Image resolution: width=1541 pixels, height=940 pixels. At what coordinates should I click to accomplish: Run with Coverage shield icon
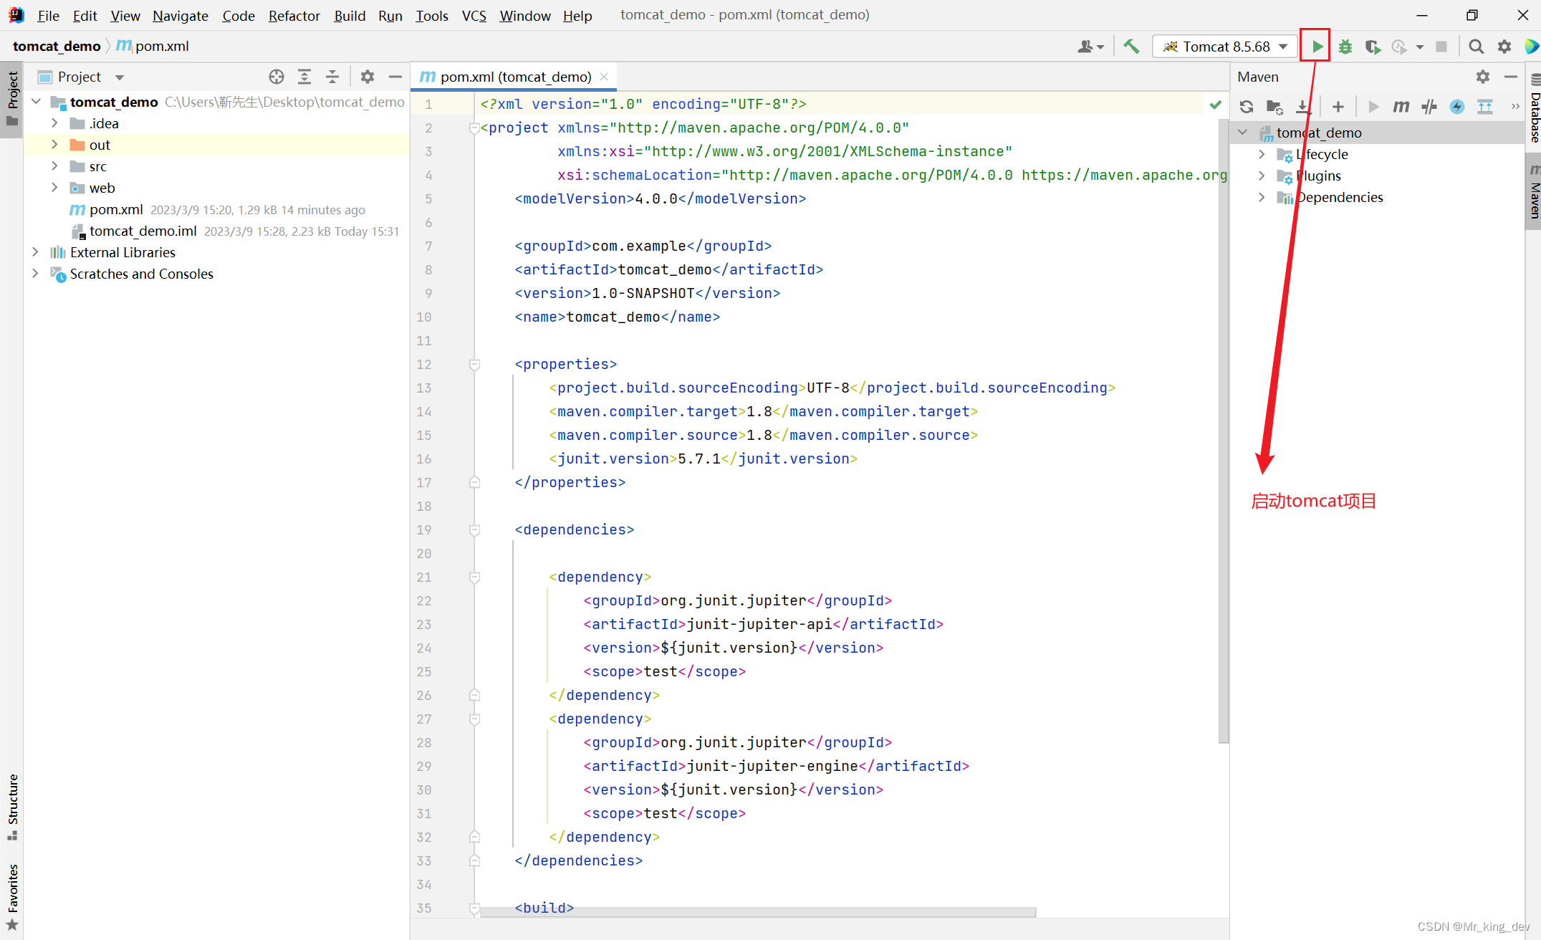(1373, 47)
